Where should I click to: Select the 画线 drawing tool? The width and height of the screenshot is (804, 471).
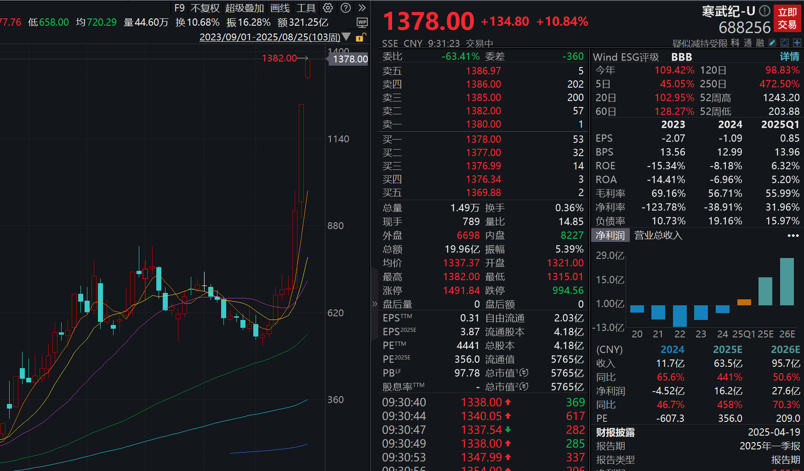click(x=279, y=8)
